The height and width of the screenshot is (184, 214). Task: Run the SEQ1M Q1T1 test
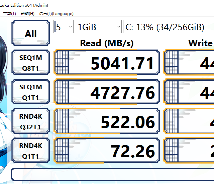[x=31, y=92]
